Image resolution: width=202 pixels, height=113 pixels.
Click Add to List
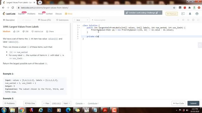pos(37,31)
